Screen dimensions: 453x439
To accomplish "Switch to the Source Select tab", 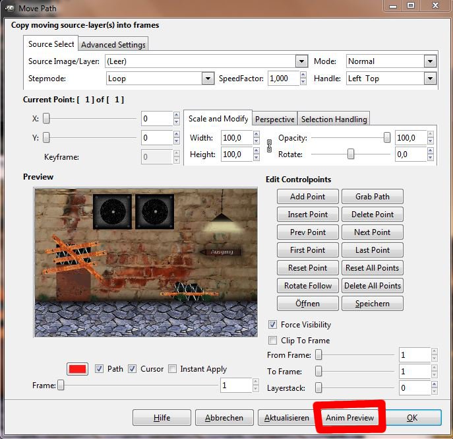I will click(x=51, y=44).
